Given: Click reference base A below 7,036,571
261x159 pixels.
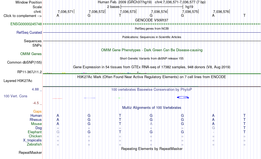Looking at the screenshot, I should tap(58, 16).
